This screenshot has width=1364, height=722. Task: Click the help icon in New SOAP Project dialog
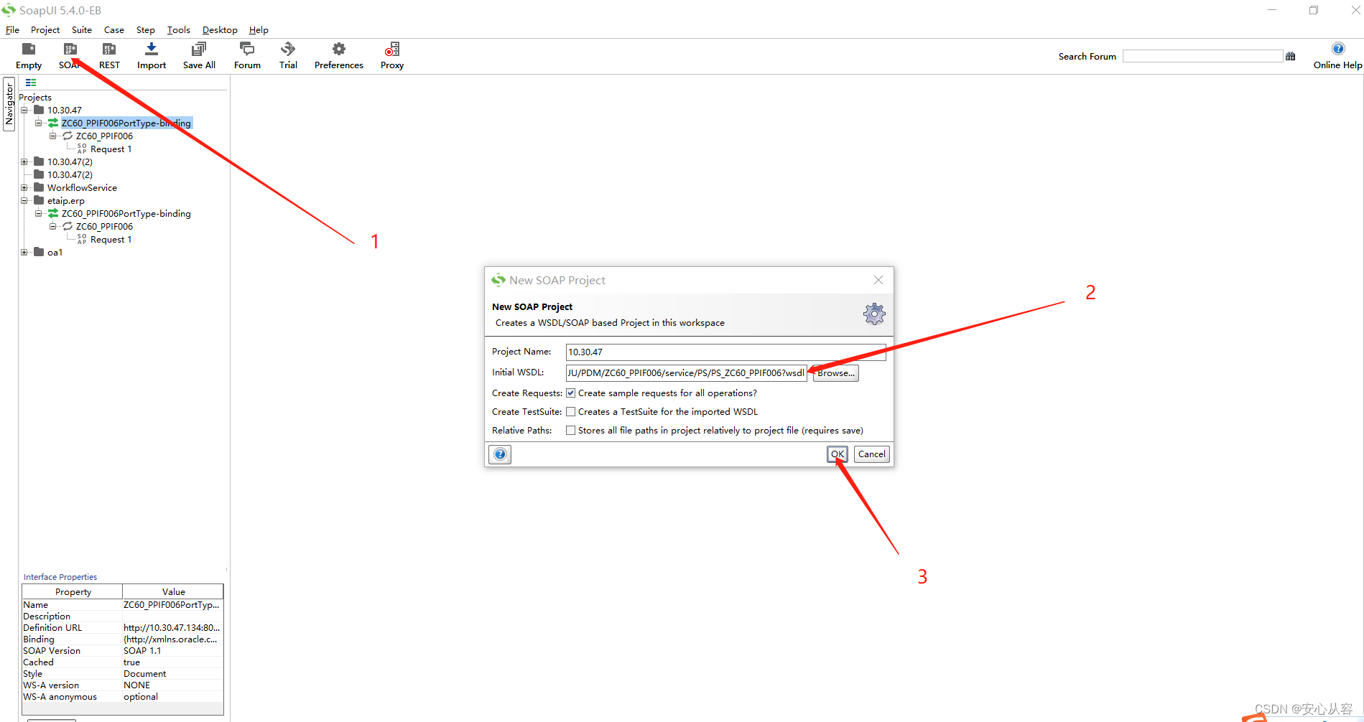[500, 454]
